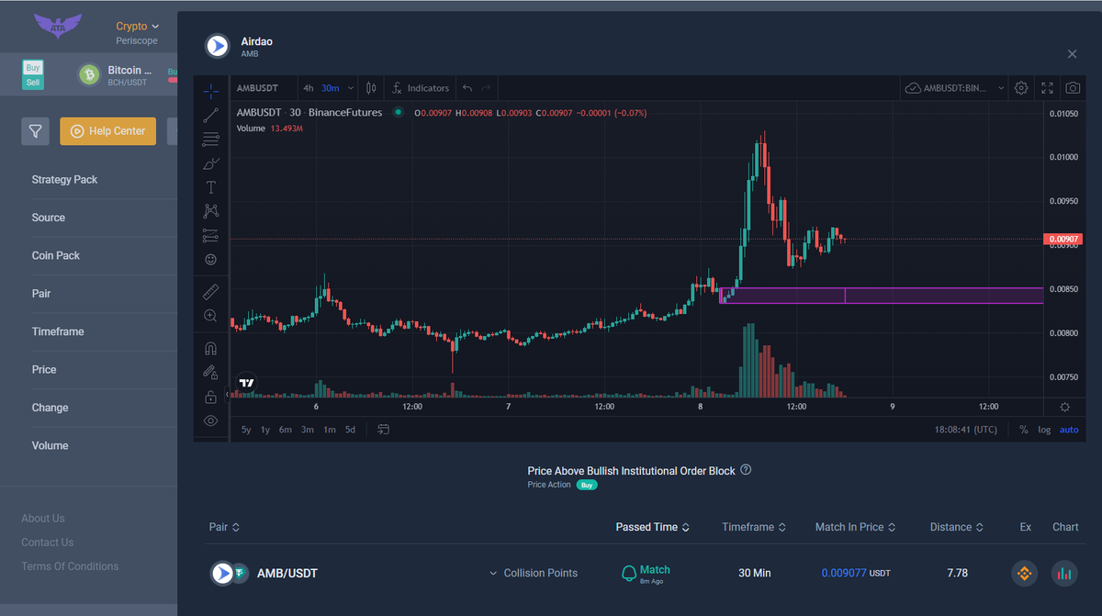
Task: Open Strategy Pack filter section
Action: click(64, 180)
